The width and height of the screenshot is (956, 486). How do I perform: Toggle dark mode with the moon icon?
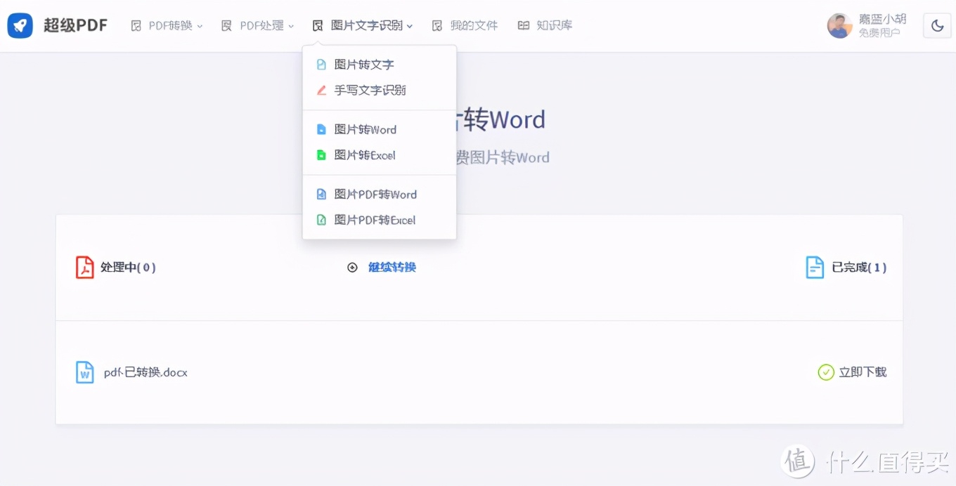(937, 25)
